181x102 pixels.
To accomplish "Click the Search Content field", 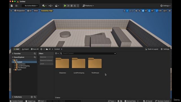I will pyautogui.click(x=88, y=54).
